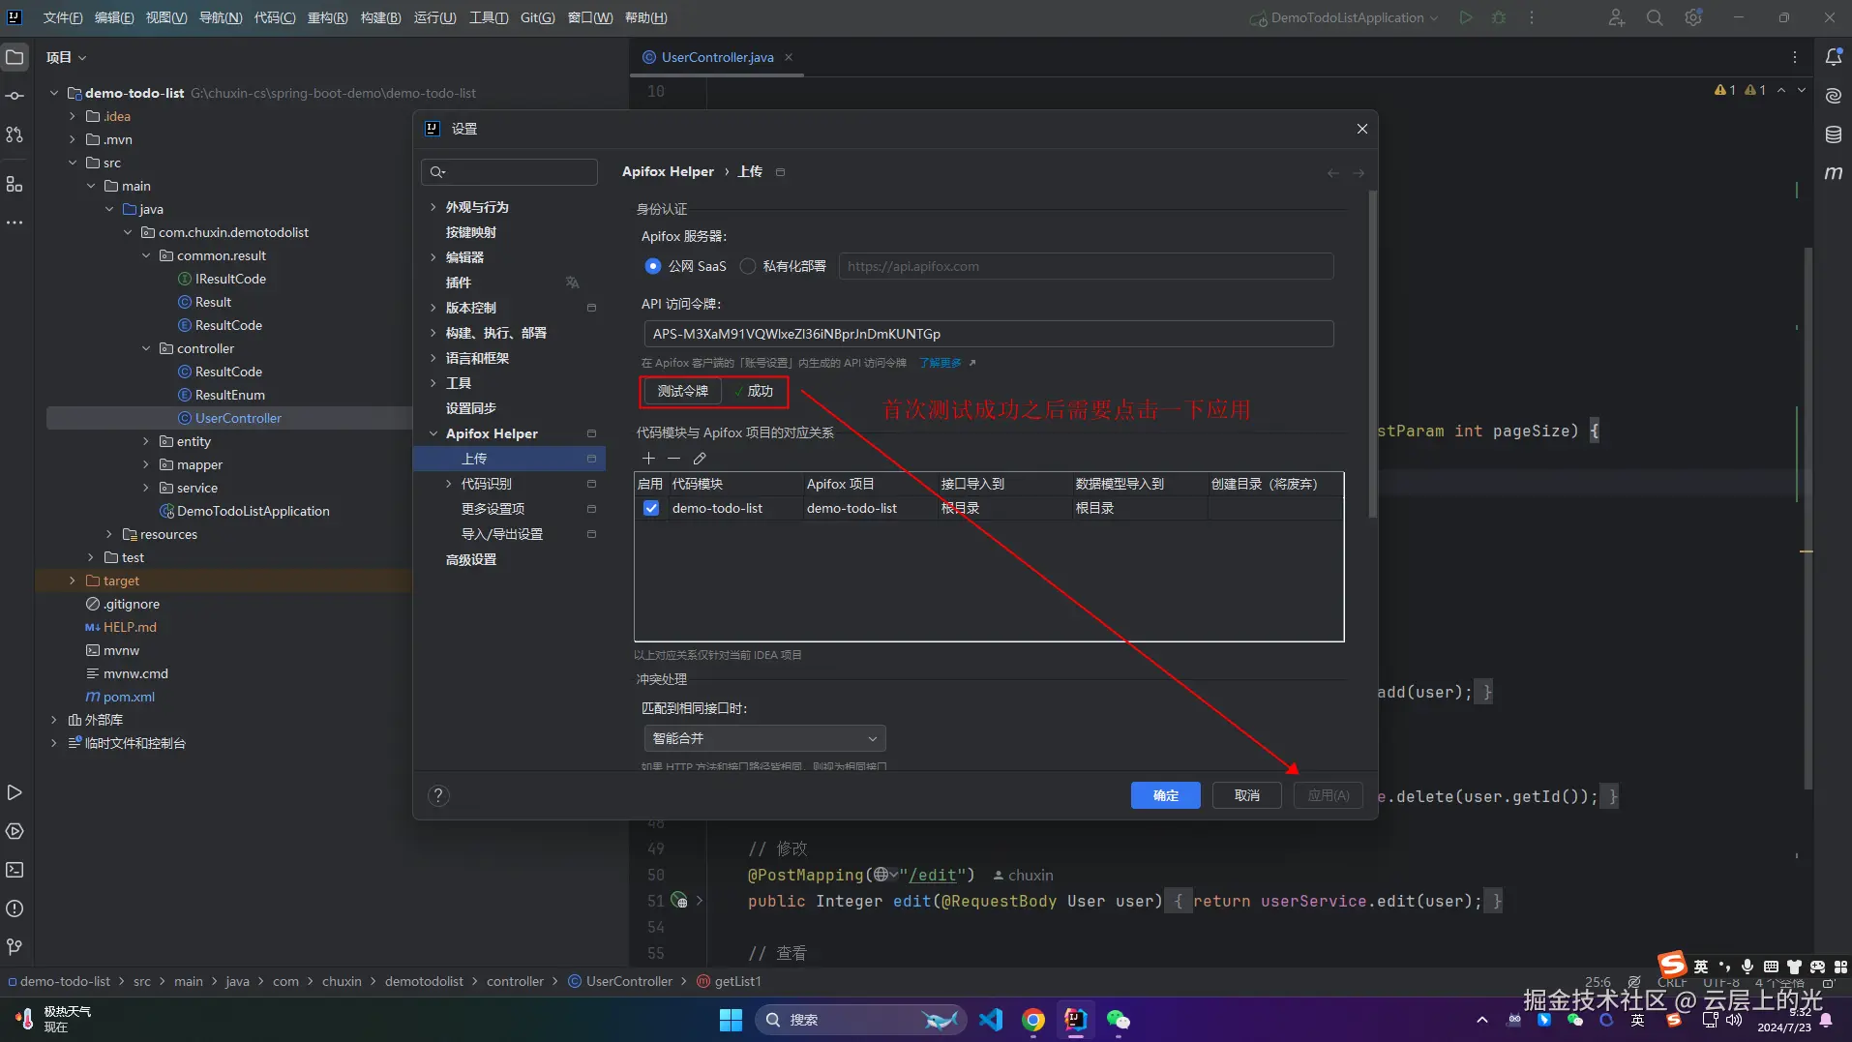Open the settings help question mark

pyautogui.click(x=438, y=795)
